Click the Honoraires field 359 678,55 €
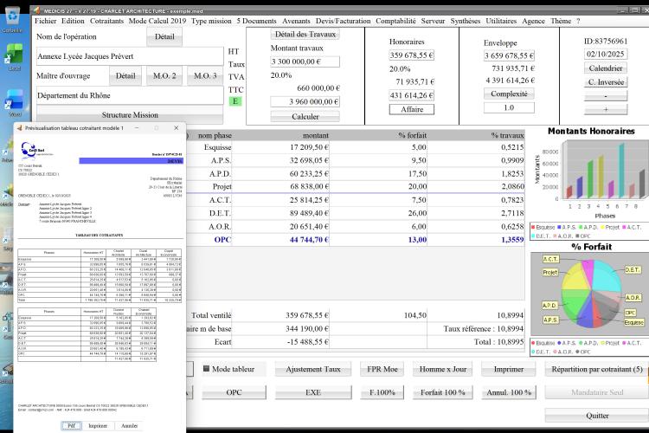Screen dimensions: 649x433 pyautogui.click(x=411, y=55)
